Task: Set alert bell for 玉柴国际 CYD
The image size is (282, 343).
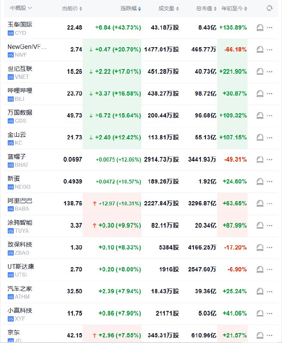Action: pyautogui.click(x=260, y=27)
